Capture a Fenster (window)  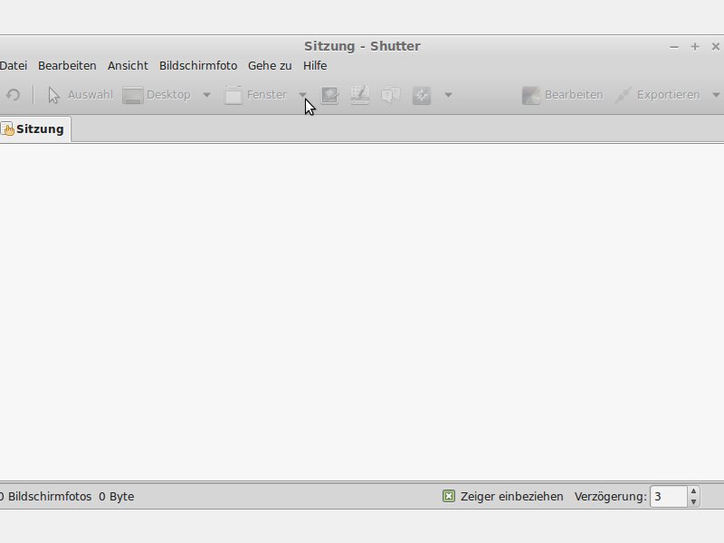pos(256,95)
